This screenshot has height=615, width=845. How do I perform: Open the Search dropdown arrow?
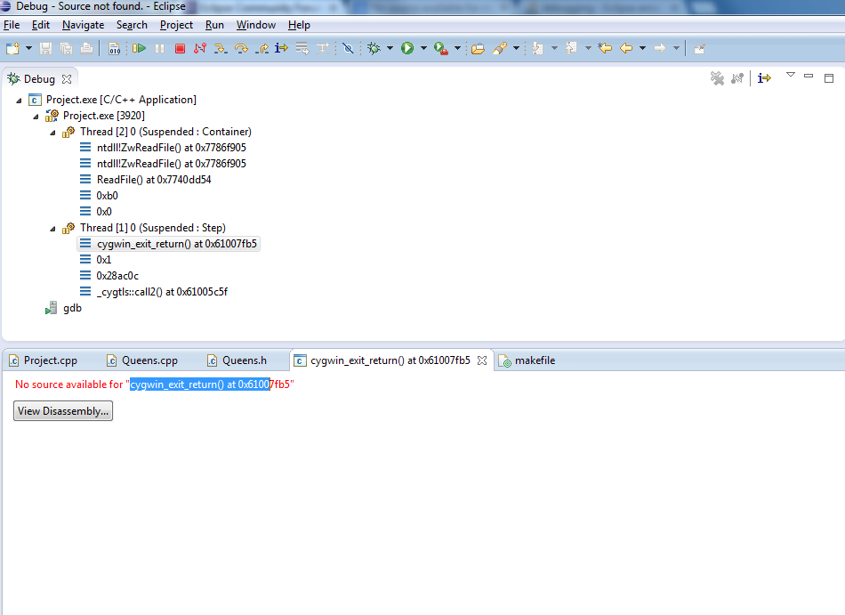(x=516, y=49)
